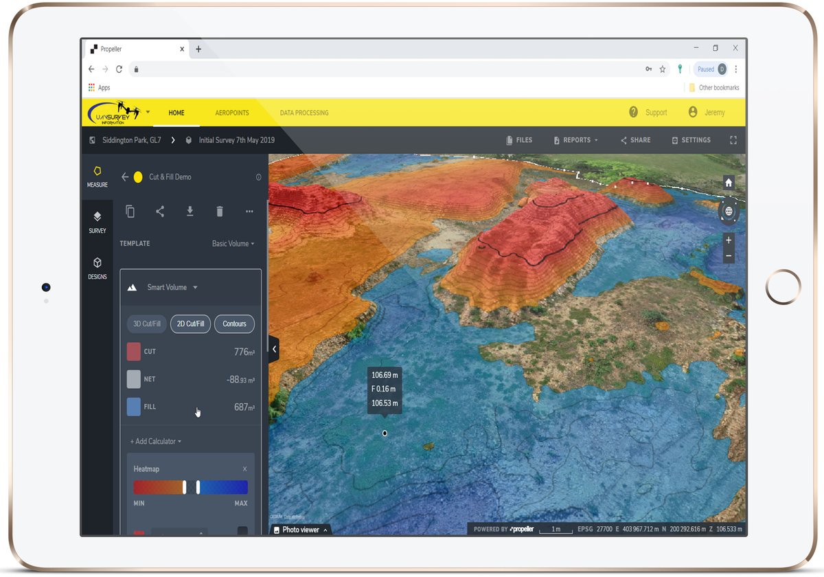The height and width of the screenshot is (577, 824).
Task: Switch to the HOME tab
Action: click(x=176, y=113)
